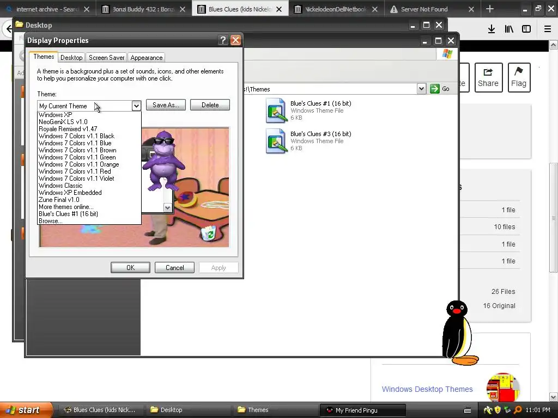This screenshot has width=558, height=418.
Task: Click the Desktop taskbar button
Action: 188,410
